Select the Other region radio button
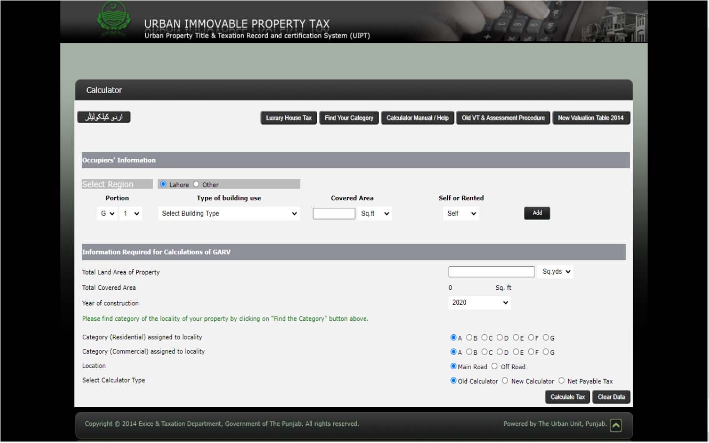 196,184
